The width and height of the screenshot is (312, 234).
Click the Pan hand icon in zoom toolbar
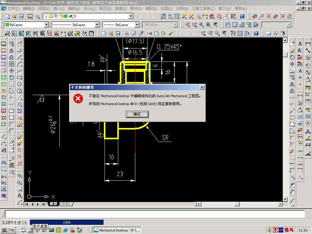(194, 25)
